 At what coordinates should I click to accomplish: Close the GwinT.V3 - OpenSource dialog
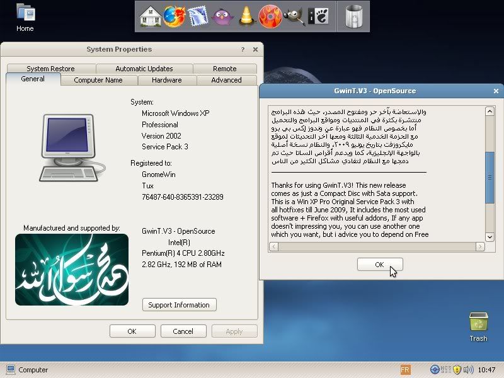point(496,91)
